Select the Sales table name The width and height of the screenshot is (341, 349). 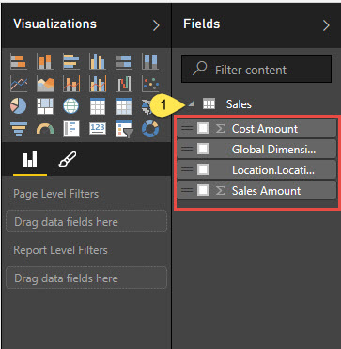[239, 104]
